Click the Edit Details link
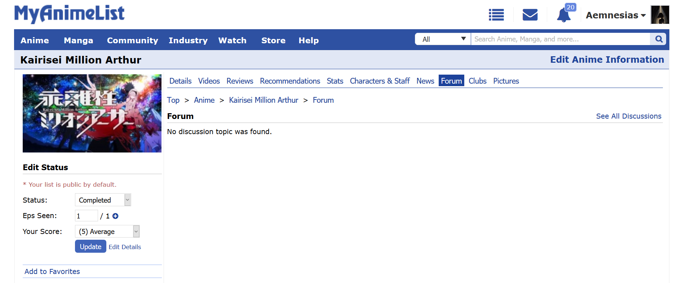The height and width of the screenshot is (283, 682). (x=125, y=247)
